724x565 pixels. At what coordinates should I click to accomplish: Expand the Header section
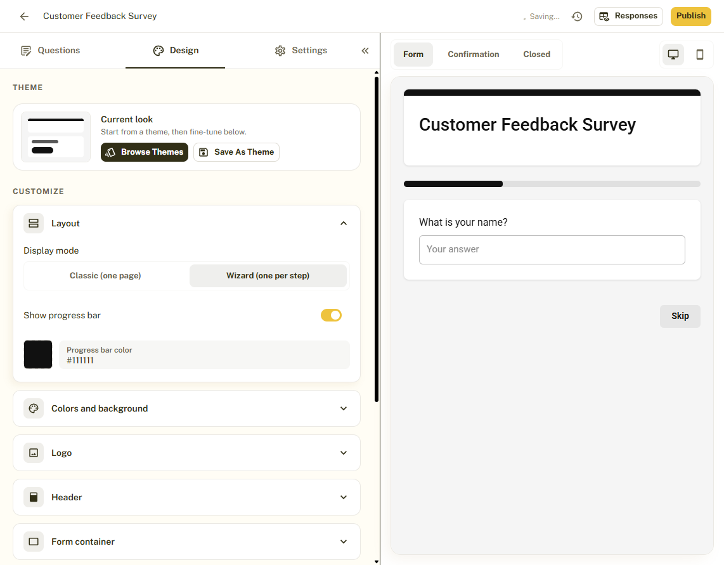[x=344, y=497]
